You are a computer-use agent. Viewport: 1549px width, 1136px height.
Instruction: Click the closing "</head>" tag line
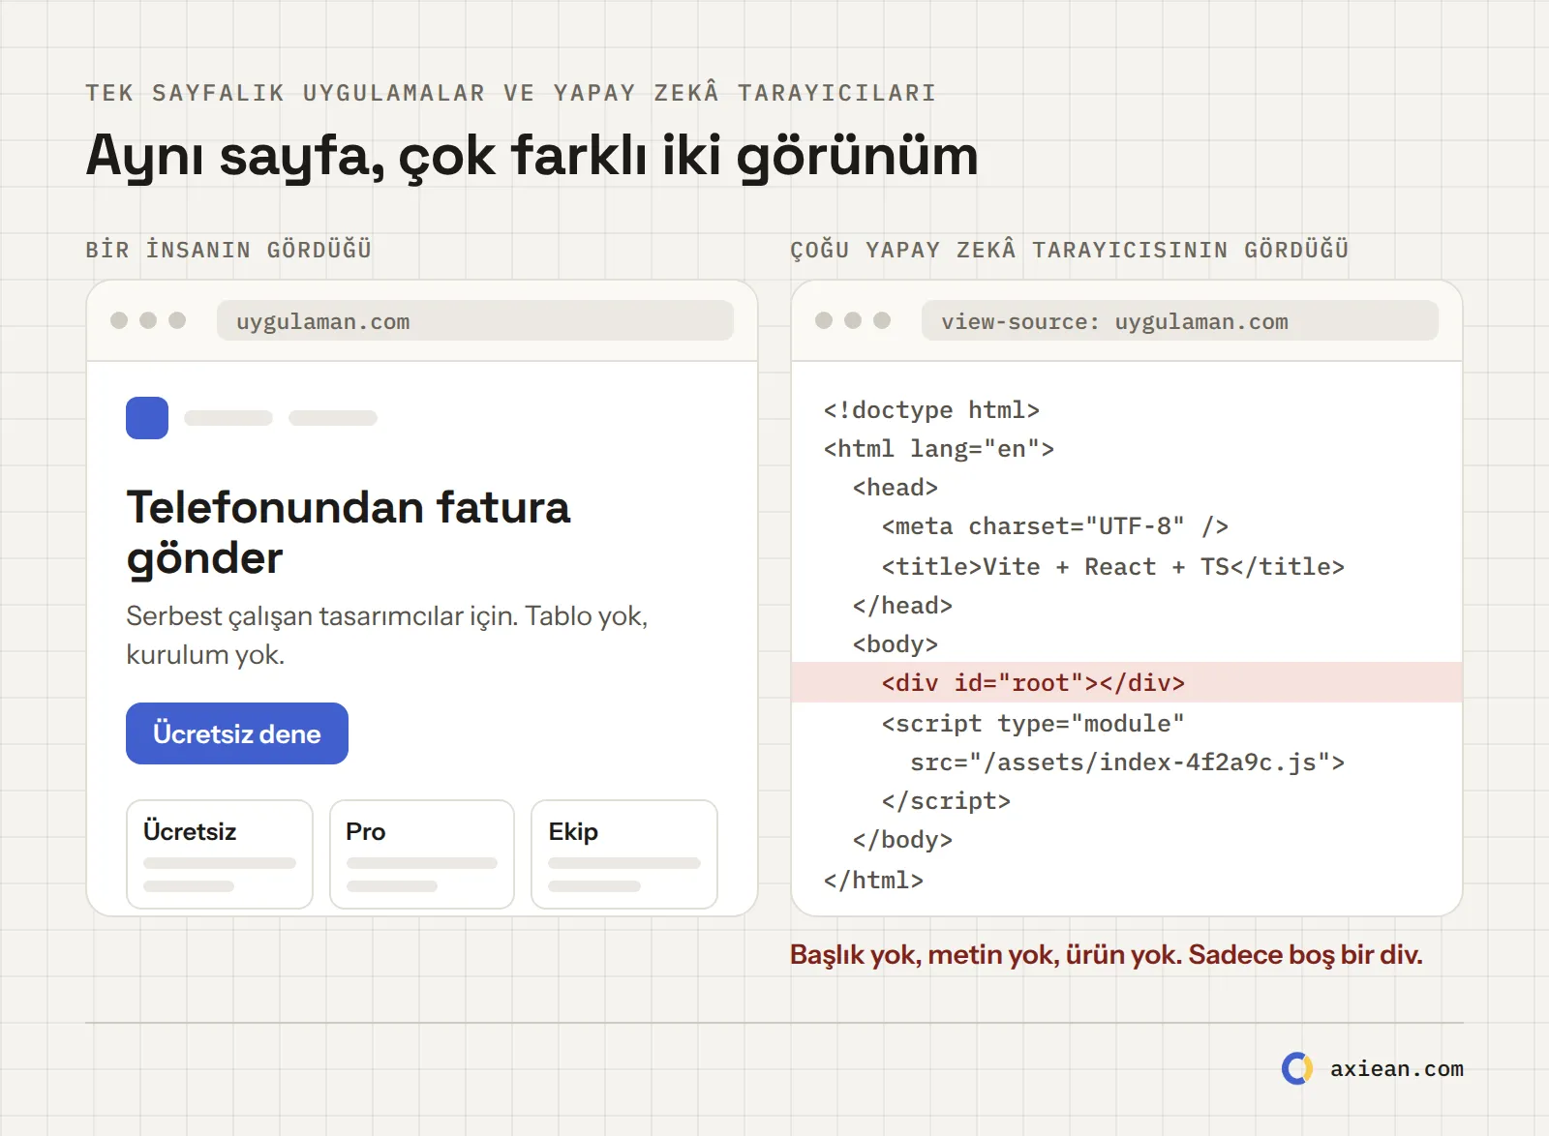[902, 606]
